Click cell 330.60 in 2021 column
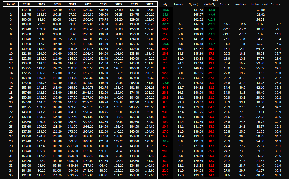 [x=103, y=10]
